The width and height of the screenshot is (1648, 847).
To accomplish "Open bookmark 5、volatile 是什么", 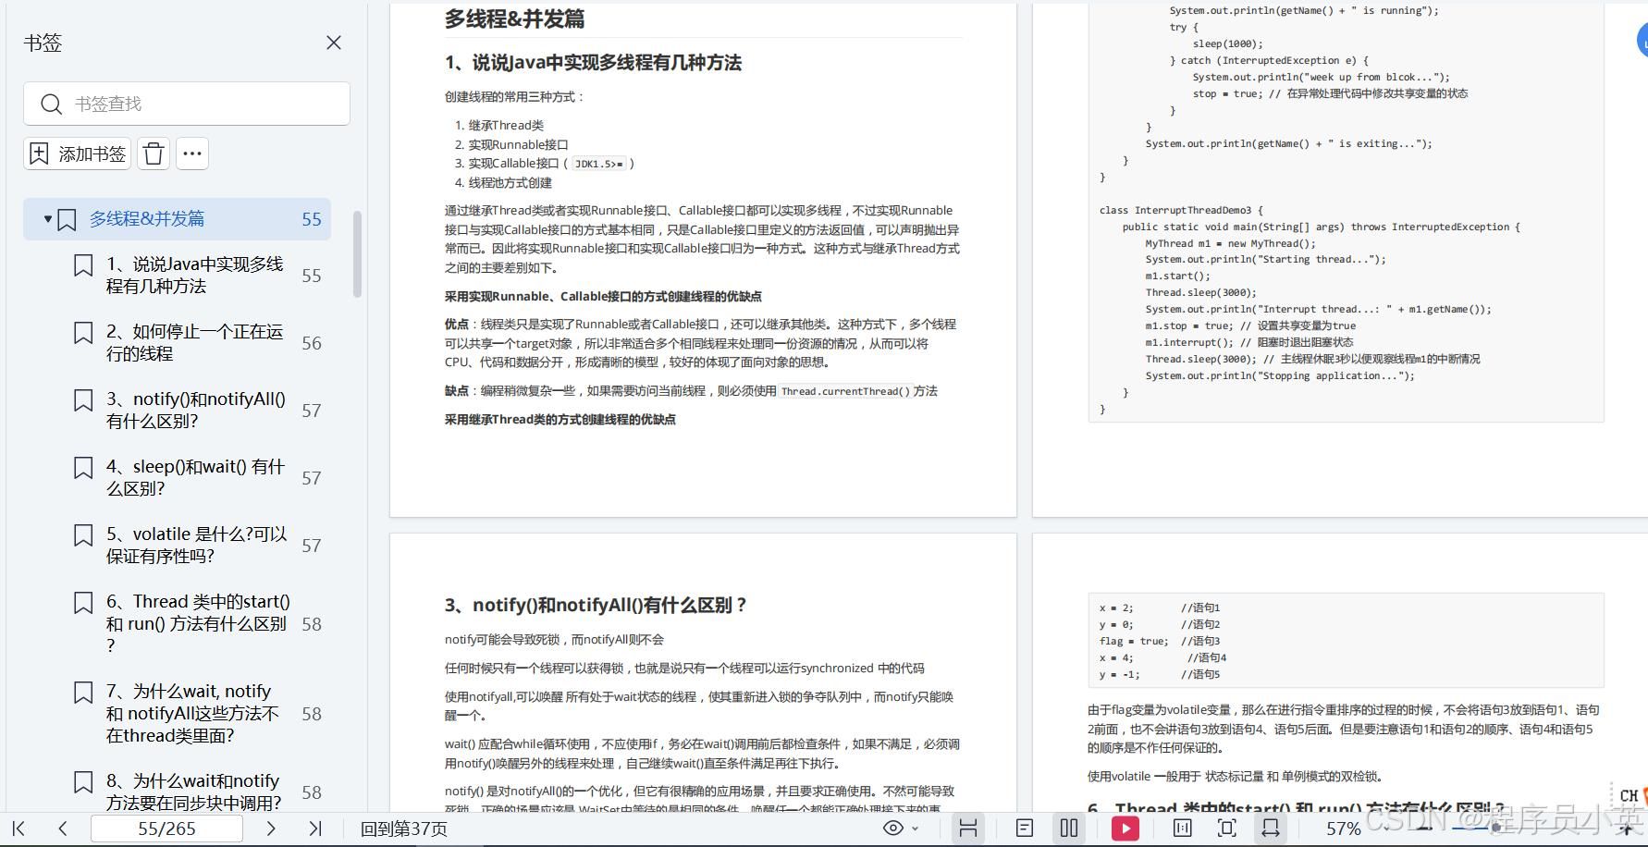I will [x=197, y=546].
